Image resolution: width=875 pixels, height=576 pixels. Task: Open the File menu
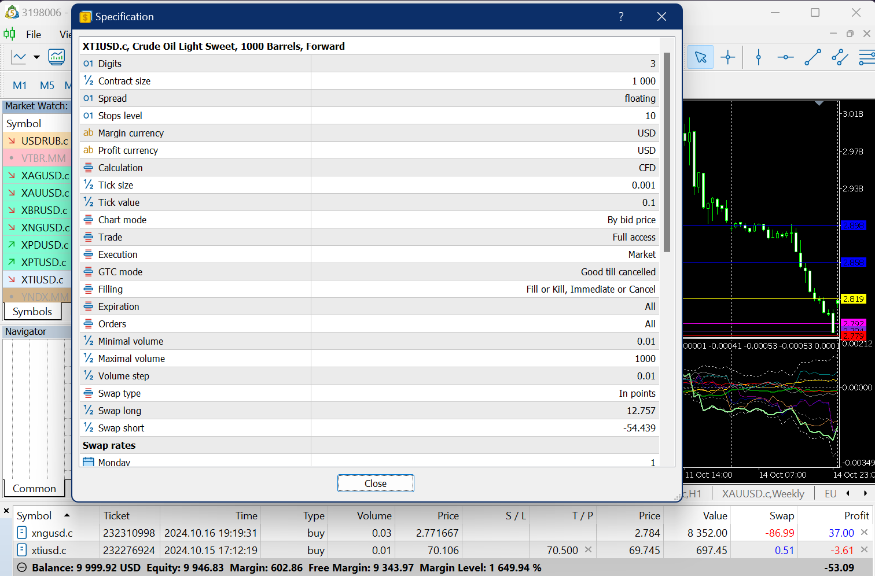[34, 34]
